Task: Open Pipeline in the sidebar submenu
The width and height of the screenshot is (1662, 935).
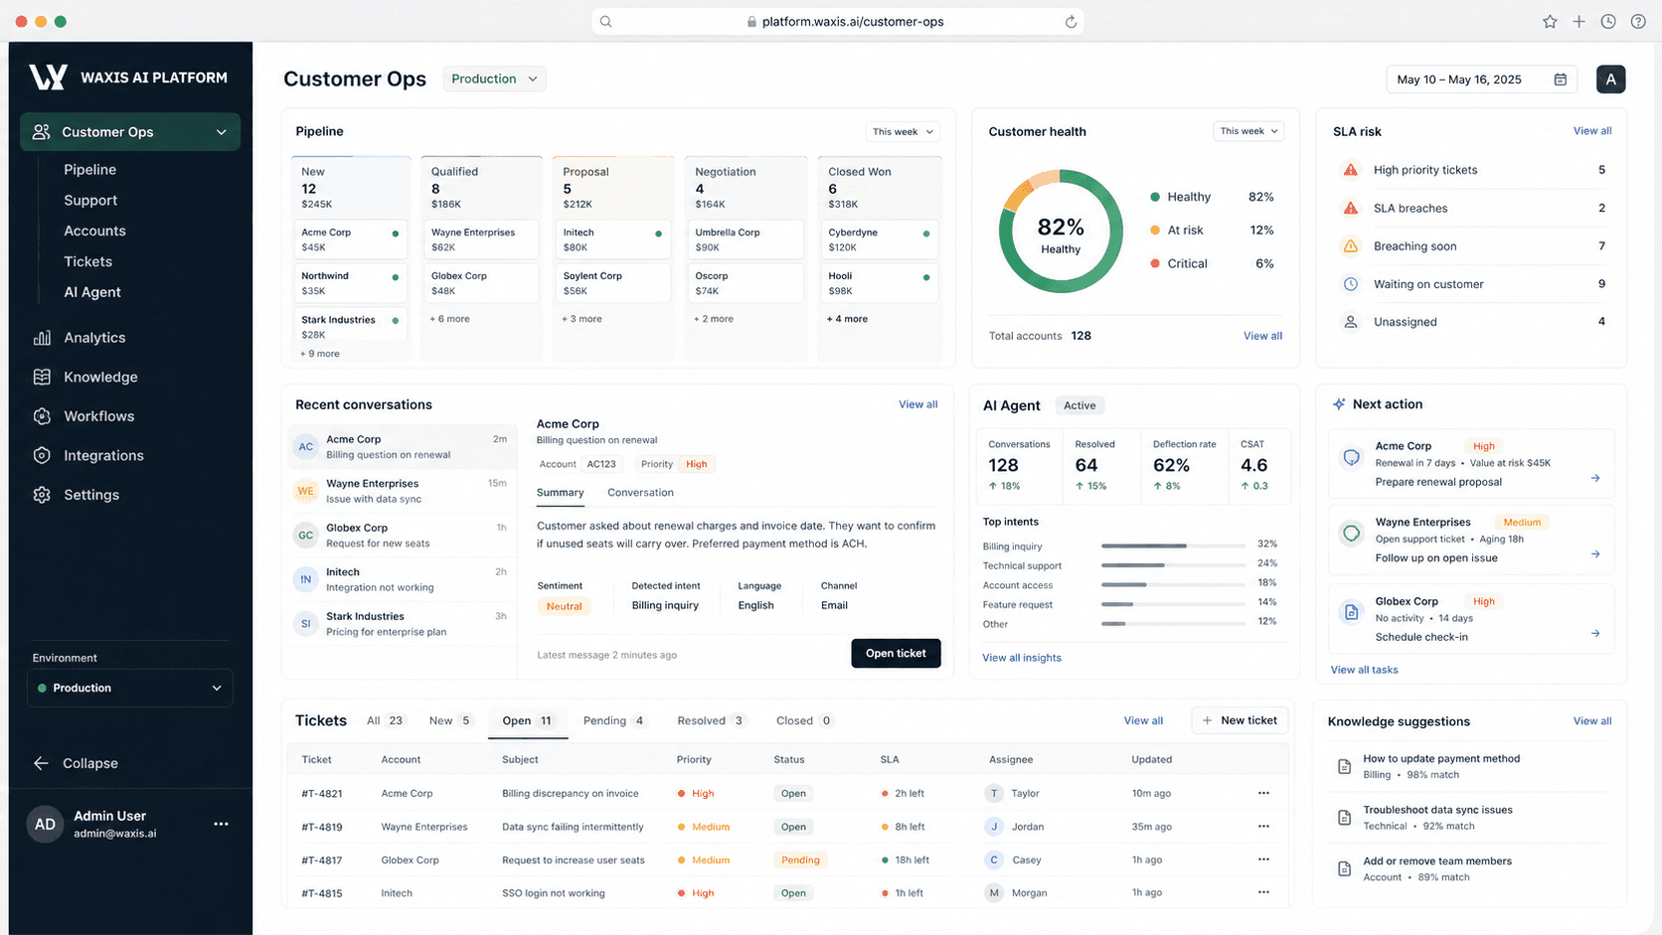Action: tap(90, 170)
